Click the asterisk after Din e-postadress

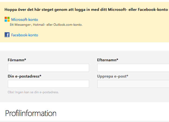40,76
